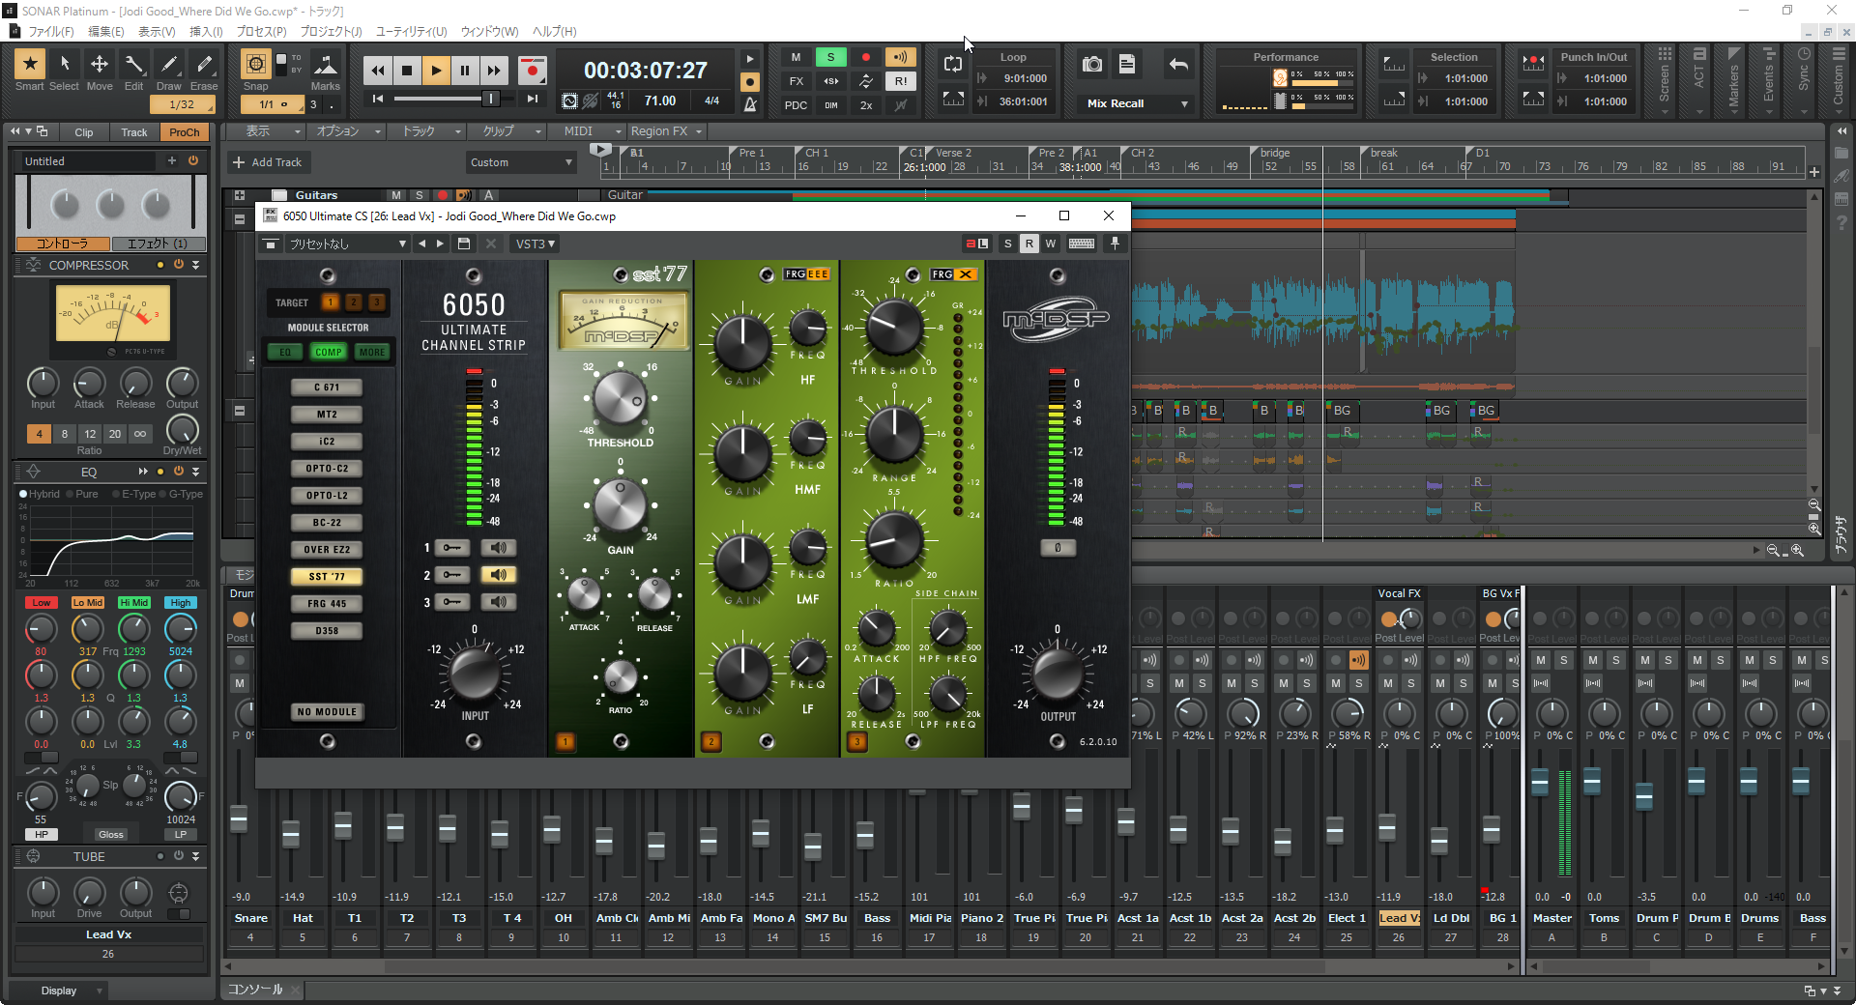Switch to the Clip tab
The height and width of the screenshot is (1005, 1856).
pyautogui.click(x=84, y=132)
